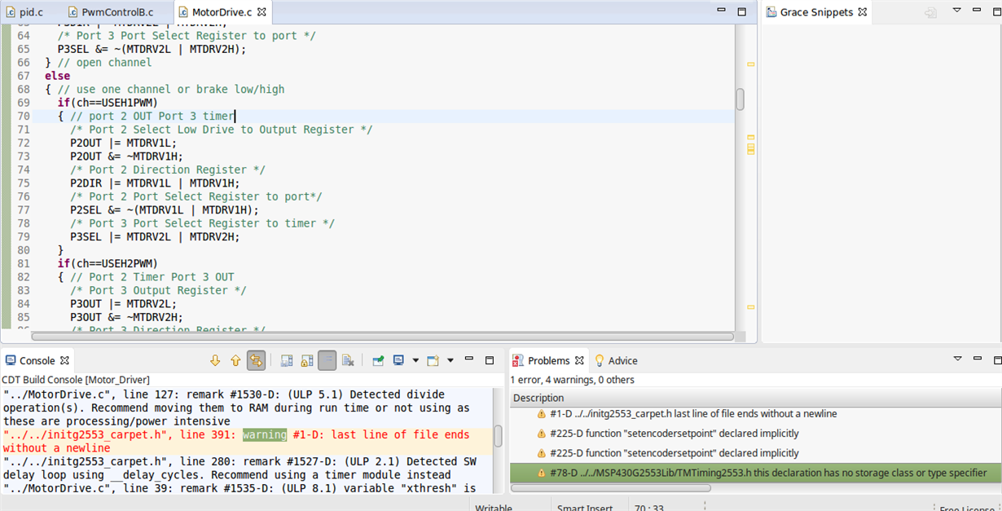
Task: Select the Grace Snippets view tab
Action: pos(816,12)
